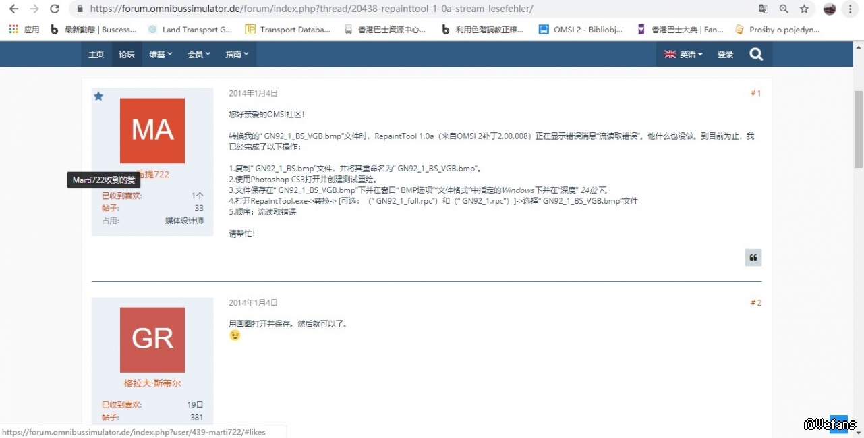Click the blue star on the MA post
The width and height of the screenshot is (864, 438).
(98, 97)
